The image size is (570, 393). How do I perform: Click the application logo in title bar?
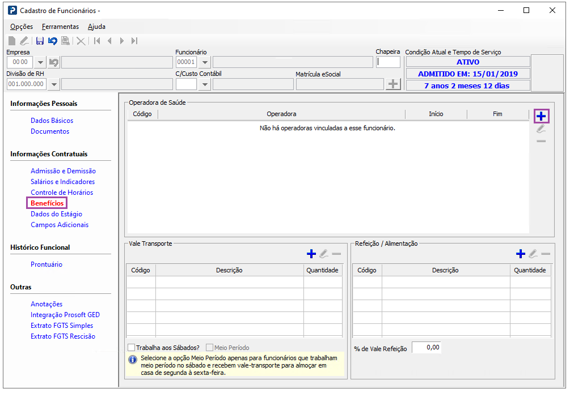(12, 10)
